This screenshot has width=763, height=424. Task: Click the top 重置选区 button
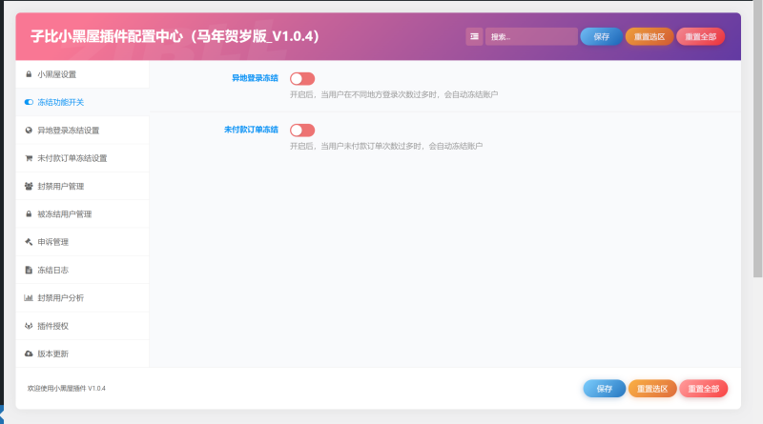pyautogui.click(x=650, y=36)
